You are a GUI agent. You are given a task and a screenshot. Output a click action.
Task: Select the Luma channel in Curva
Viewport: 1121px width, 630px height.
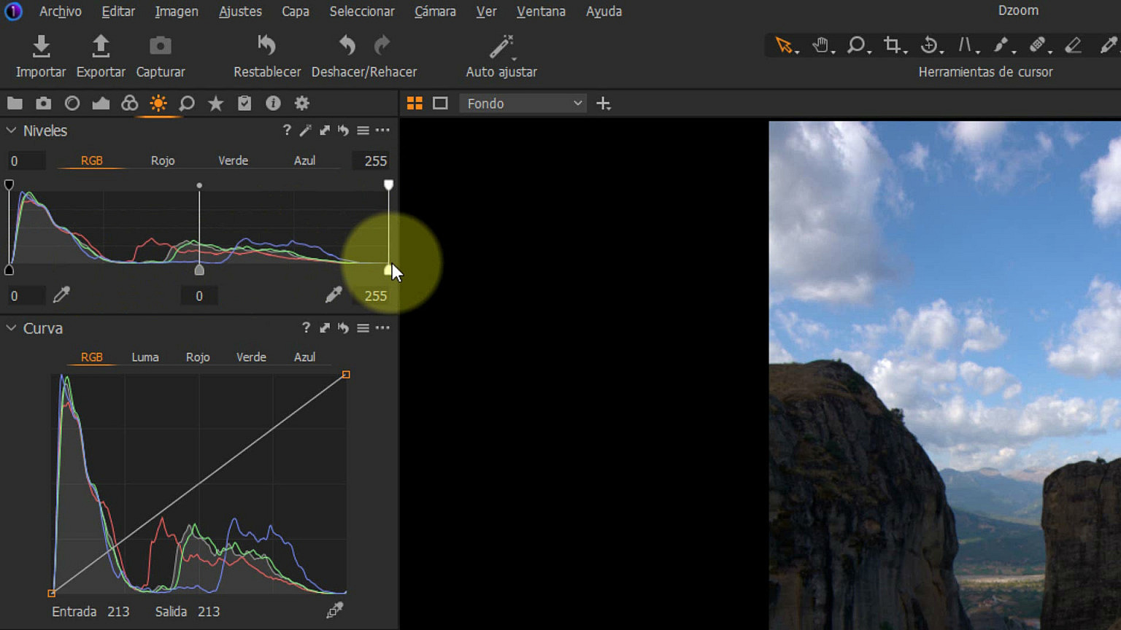tap(145, 357)
